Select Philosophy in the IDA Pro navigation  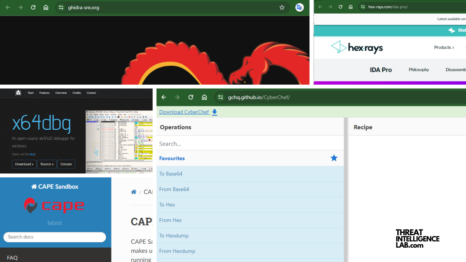[x=419, y=70]
